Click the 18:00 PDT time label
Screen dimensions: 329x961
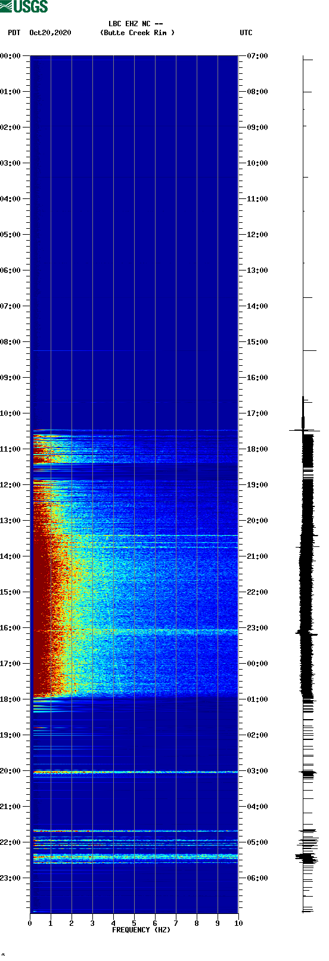point(11,699)
